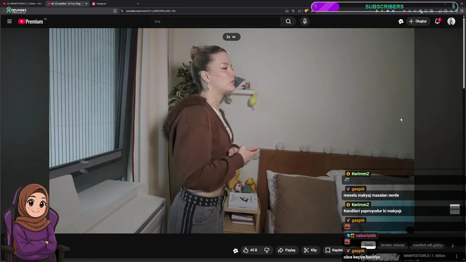
Task: Switch to the M6NIFESTGIRLS 1. Bölüm tab
Action: pyautogui.click(x=23, y=4)
